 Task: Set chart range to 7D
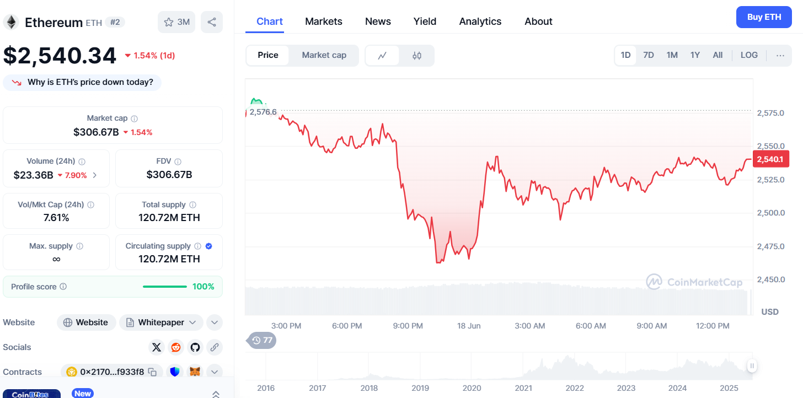click(649, 55)
